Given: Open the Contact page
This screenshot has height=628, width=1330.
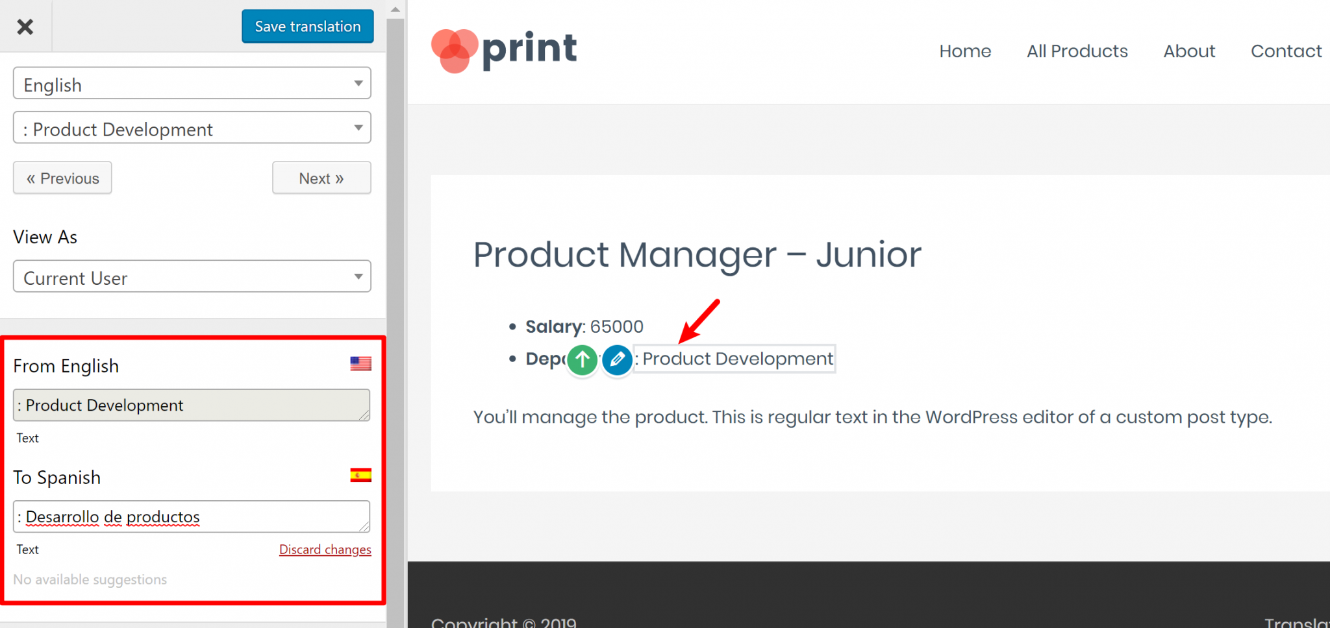Looking at the screenshot, I should (x=1285, y=51).
